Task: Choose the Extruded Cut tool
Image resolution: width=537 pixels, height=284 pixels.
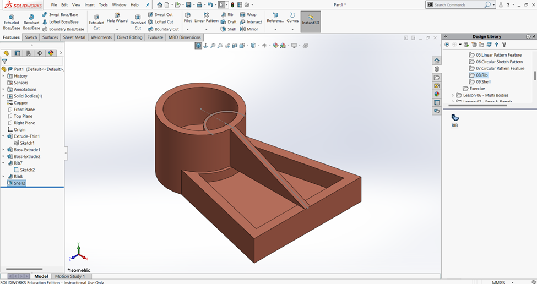Action: (96, 22)
